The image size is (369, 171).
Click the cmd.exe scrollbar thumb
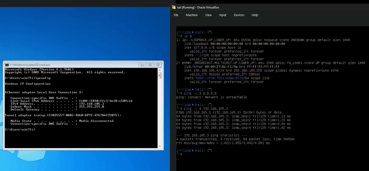160,75
